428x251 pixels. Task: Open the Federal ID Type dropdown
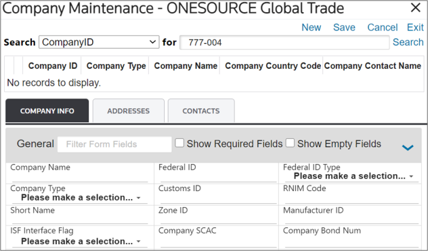(x=351, y=176)
